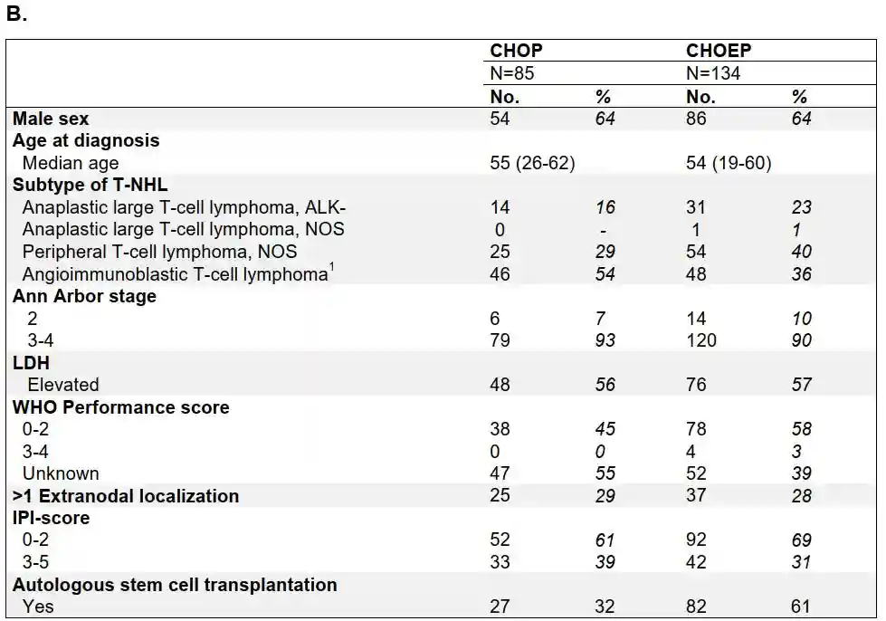Select the CHOEP median age value 54 (19-60)
The image size is (886, 621).
729,163
